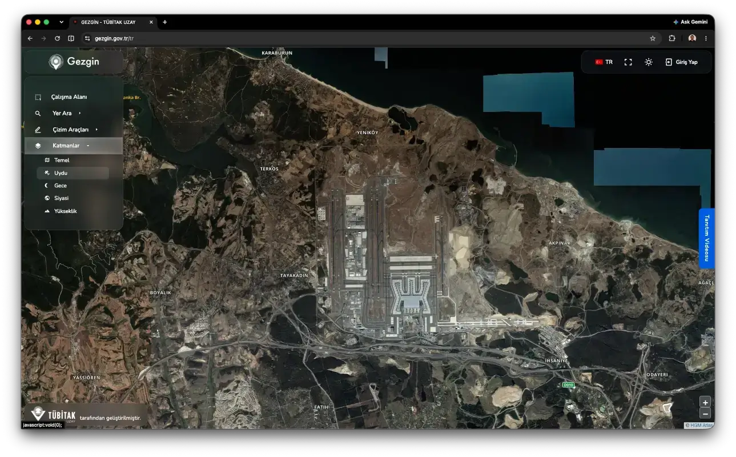Click the İHSANİYE map label

tap(557, 361)
